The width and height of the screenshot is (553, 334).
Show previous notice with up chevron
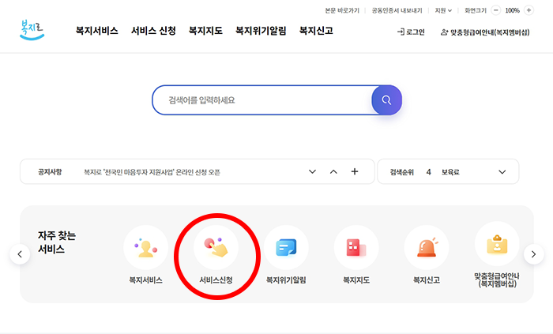click(x=333, y=171)
